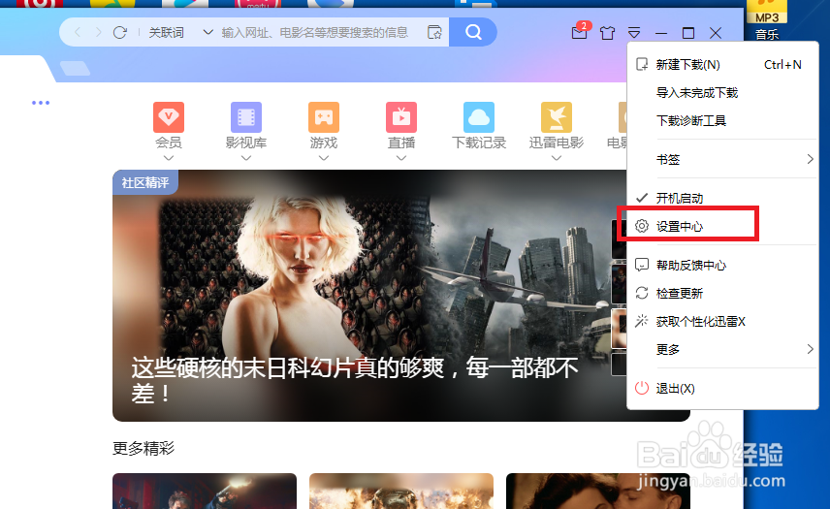Open third thumbnail under 更多精彩
Viewport: 830px width, 509px height.
pos(598,491)
